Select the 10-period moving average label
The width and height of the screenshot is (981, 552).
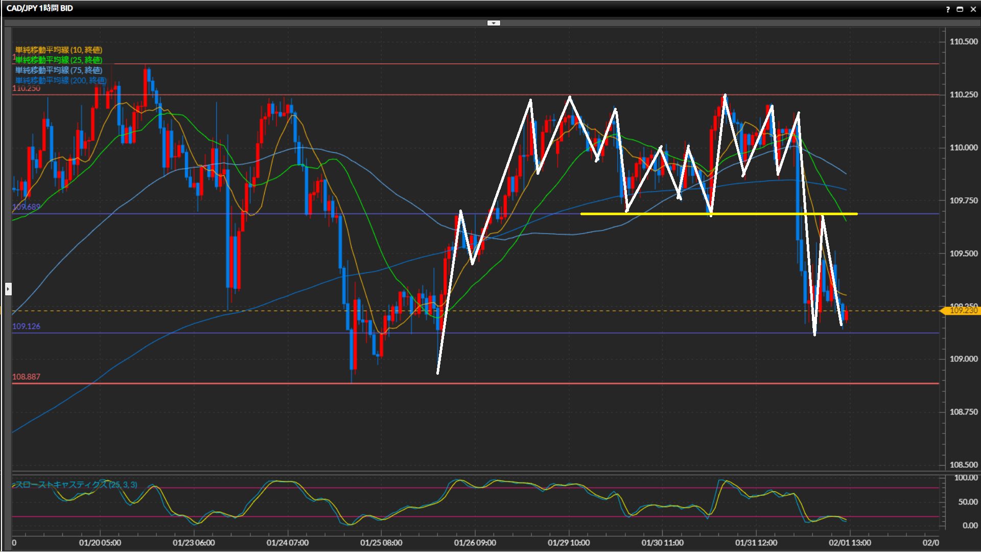click(x=59, y=50)
